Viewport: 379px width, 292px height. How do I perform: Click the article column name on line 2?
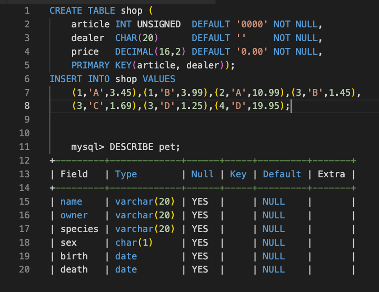(x=91, y=24)
